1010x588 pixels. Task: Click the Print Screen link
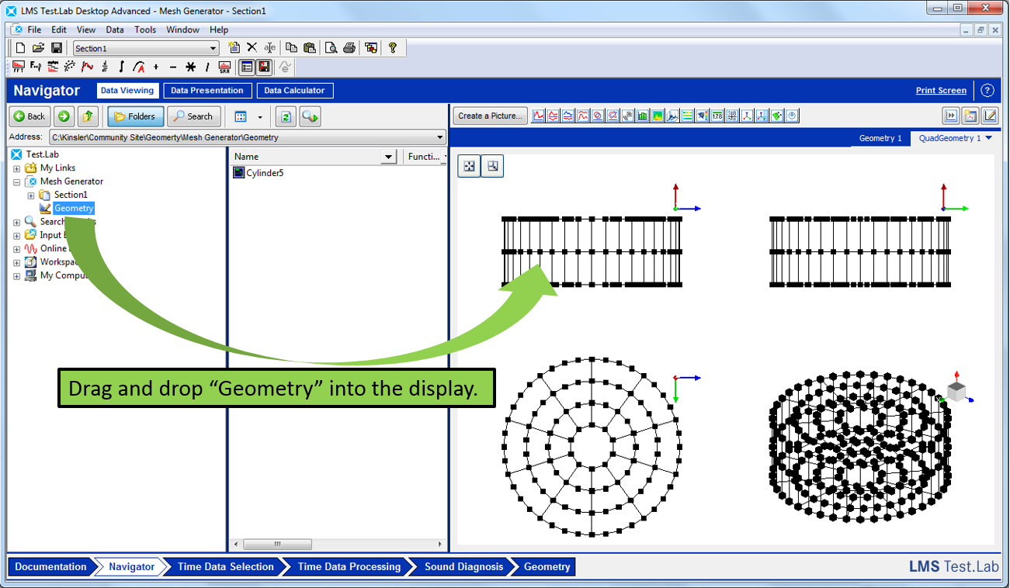(x=941, y=91)
